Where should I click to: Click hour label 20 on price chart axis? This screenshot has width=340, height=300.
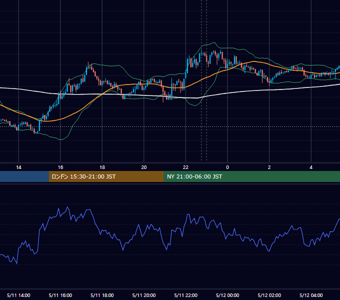(x=144, y=167)
